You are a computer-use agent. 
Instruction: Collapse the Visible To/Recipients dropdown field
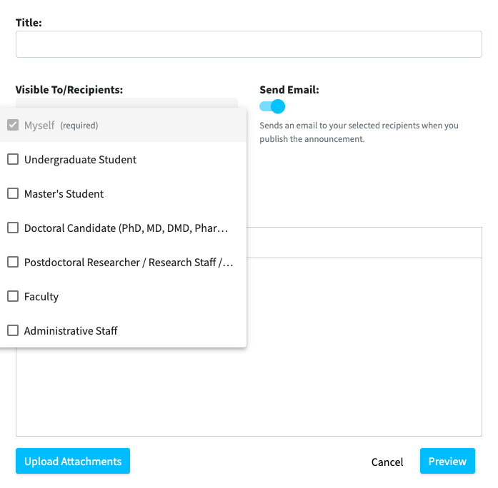126,103
